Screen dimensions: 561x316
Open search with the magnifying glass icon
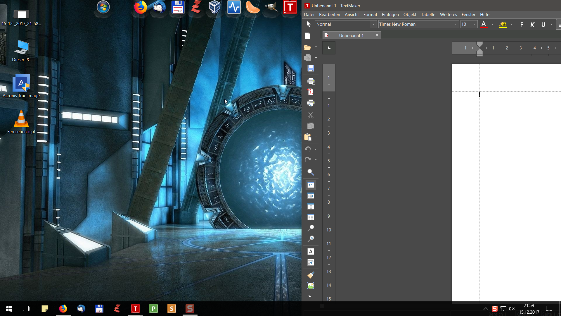311,172
